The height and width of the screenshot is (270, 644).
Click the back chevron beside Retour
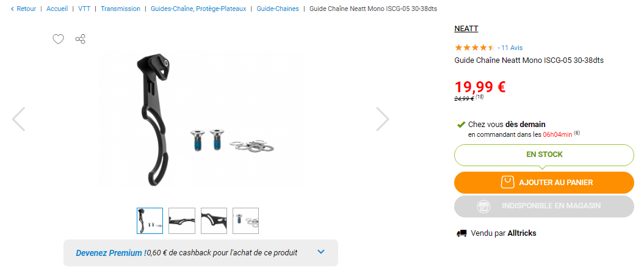click(12, 9)
